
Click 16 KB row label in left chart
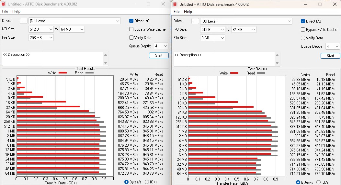tap(10, 103)
